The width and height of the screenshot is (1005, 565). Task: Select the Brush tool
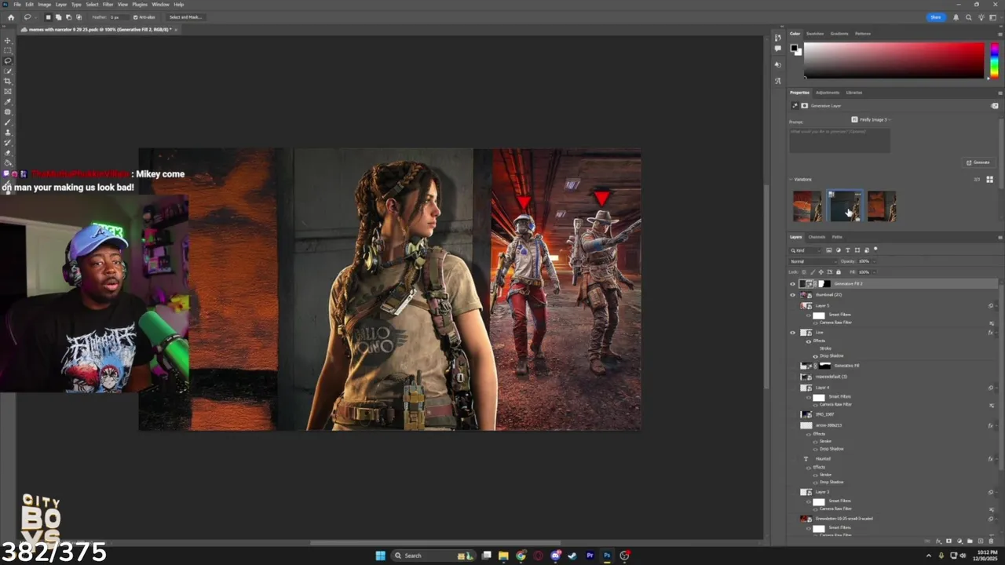(8, 122)
